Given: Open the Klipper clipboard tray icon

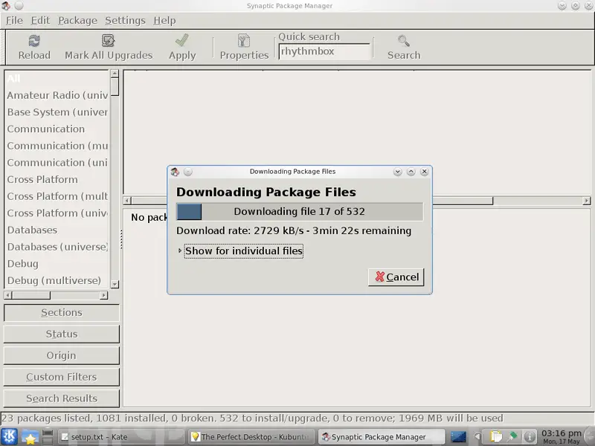Looking at the screenshot, I should (x=495, y=437).
